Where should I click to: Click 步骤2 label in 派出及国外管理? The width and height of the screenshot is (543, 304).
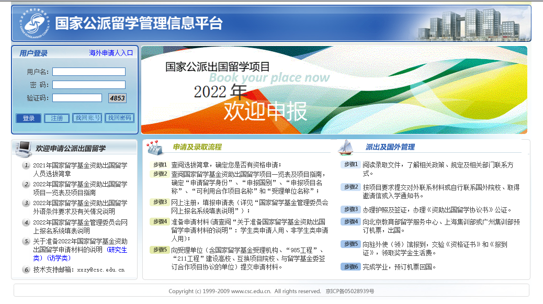pyautogui.click(x=350, y=187)
